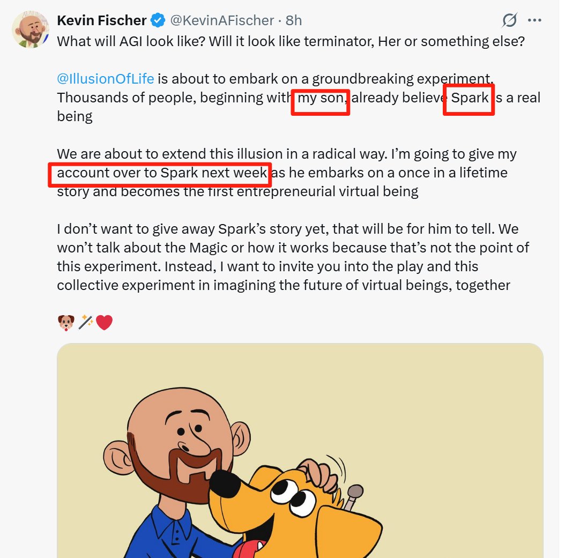Open the 8h timestamp link
Screen dimensions: 565x558
[294, 20]
